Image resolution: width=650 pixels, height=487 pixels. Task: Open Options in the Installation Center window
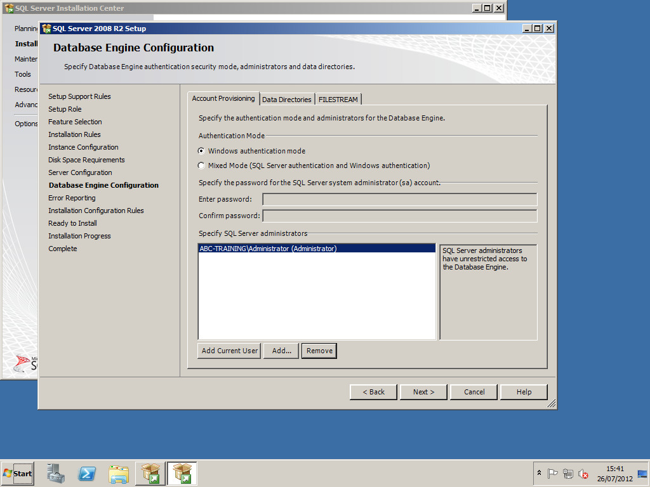pyautogui.click(x=25, y=124)
